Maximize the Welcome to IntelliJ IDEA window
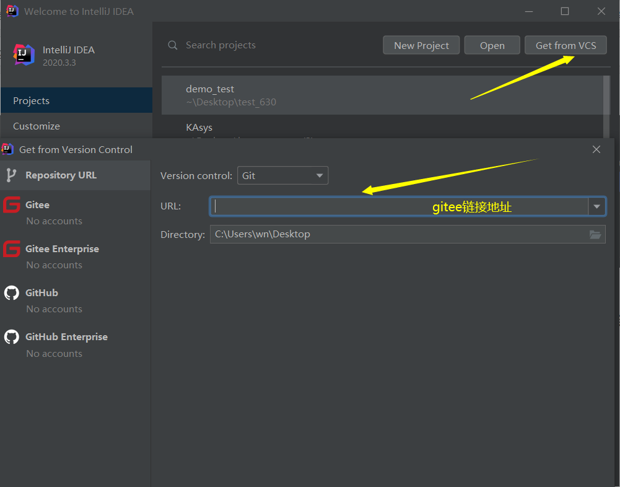Viewport: 620px width, 487px height. coord(565,11)
